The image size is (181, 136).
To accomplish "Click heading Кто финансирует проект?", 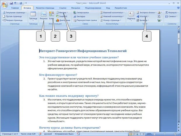I will (x=58, y=75).
